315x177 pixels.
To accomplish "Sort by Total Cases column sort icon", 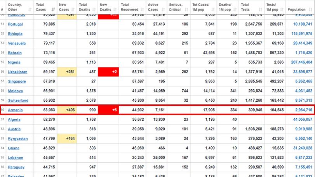I will (x=53, y=9).
